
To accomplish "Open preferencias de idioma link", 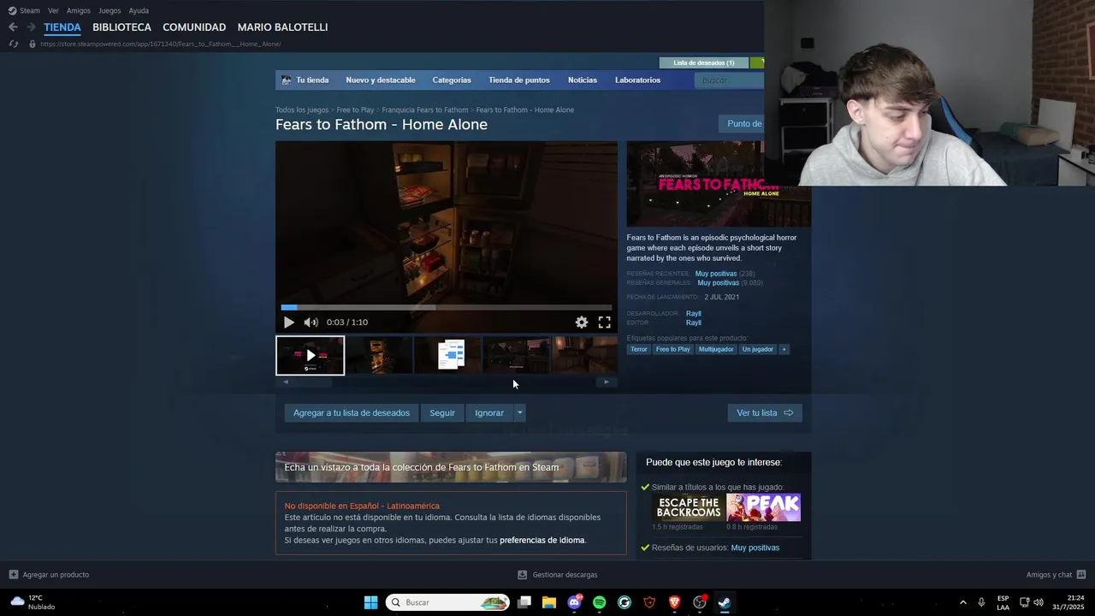I will pos(542,541).
